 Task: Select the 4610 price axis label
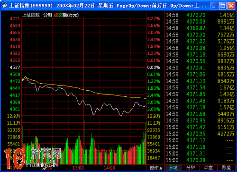coord(15,46)
